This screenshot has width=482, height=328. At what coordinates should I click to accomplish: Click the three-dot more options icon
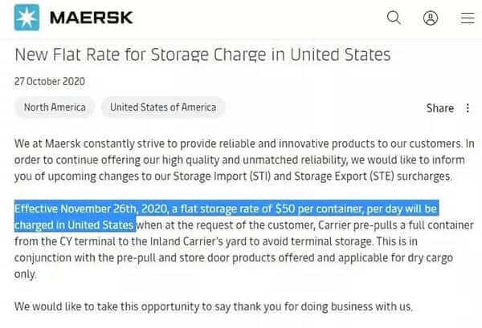(468, 108)
